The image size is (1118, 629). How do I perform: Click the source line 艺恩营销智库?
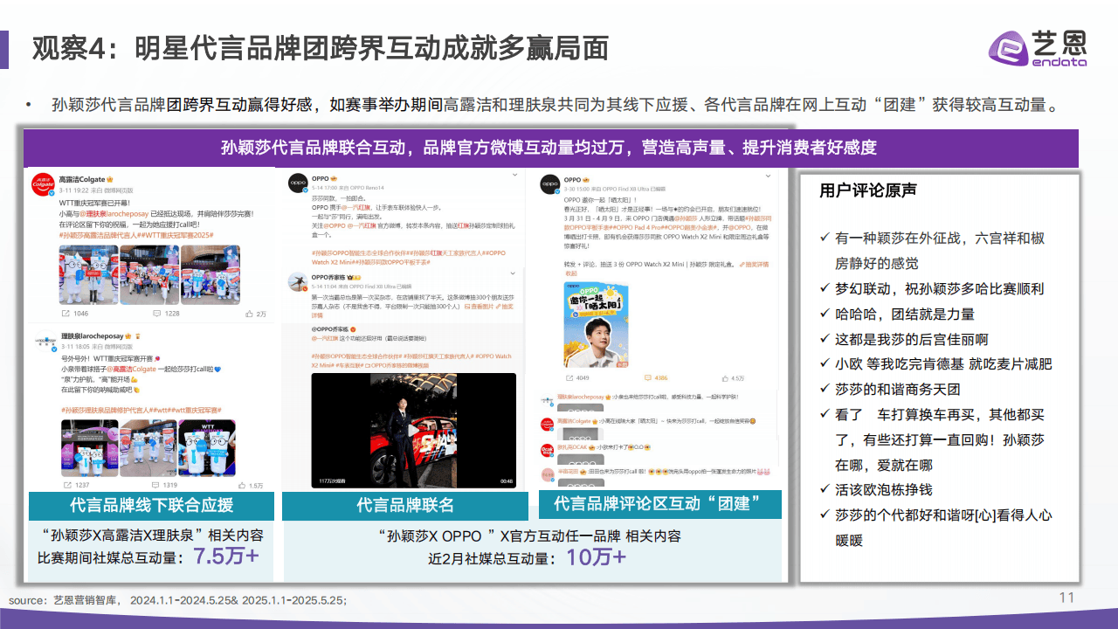[177, 599]
